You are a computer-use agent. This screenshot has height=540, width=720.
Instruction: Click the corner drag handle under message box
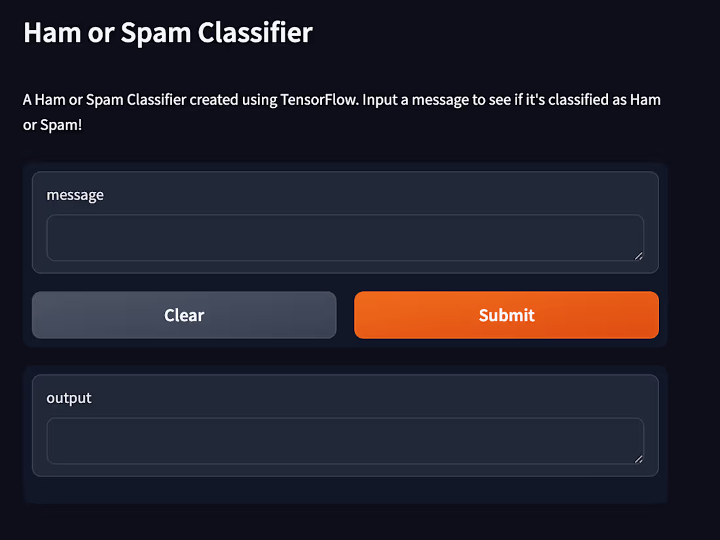point(638,257)
